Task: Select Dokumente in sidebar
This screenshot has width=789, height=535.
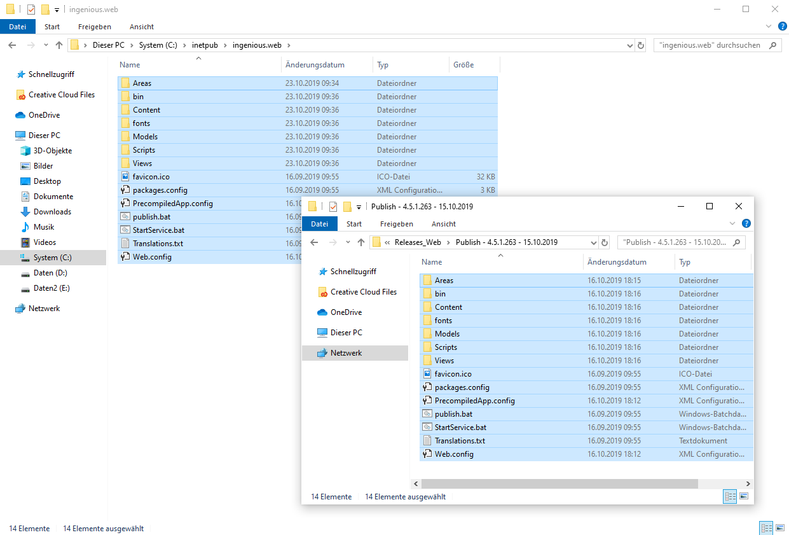Action: pos(53,197)
